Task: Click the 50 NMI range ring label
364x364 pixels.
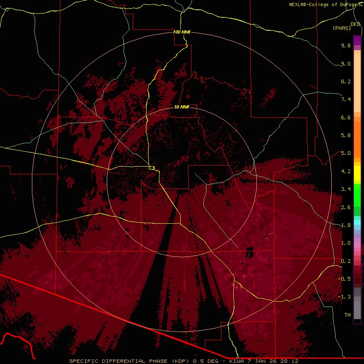Action: [x=182, y=107]
